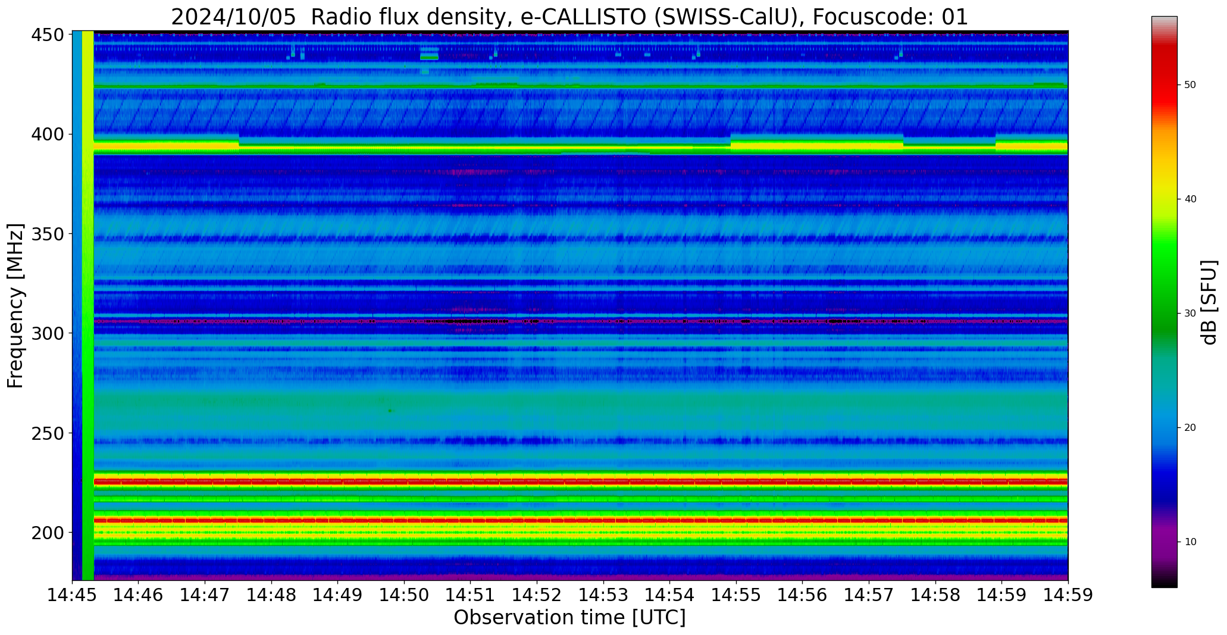Click the 'Frequency [MHz]' y-axis label
This screenshot has width=1227, height=635.
point(15,305)
